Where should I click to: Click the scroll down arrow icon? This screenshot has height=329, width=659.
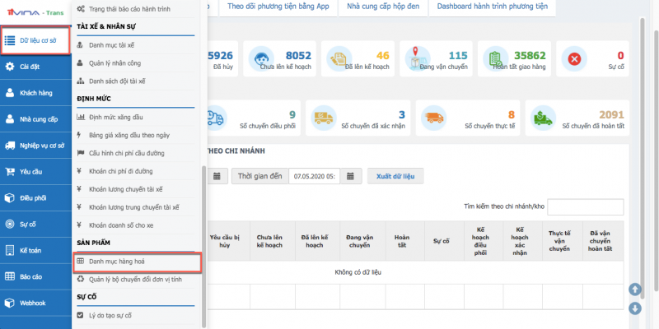634,308
